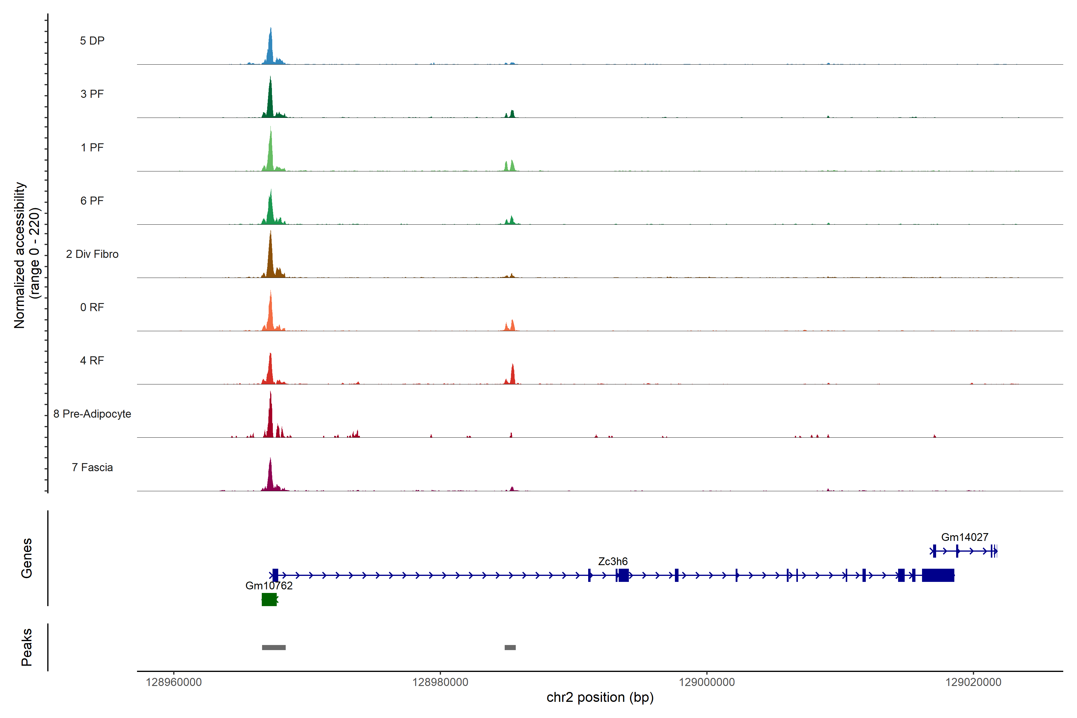This screenshot has width=1077, height=718.
Task: Click the 129000000 axis tick label
Action: click(x=707, y=682)
